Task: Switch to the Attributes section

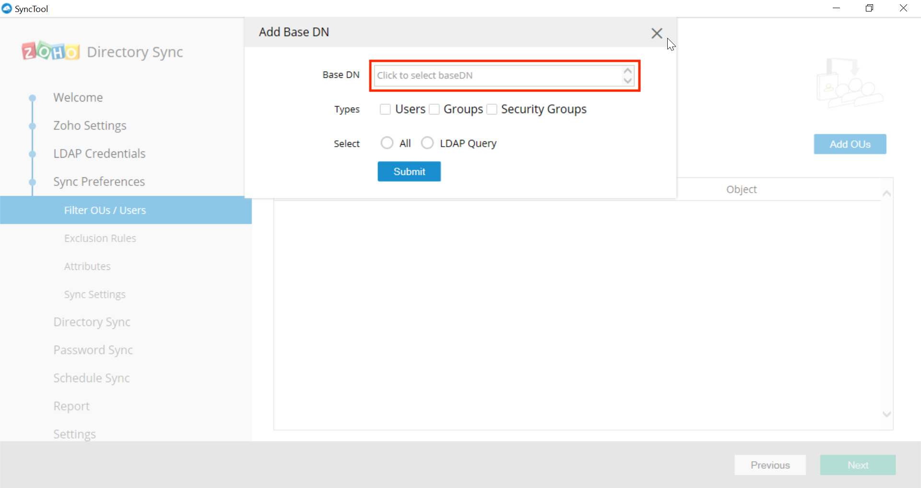Action: (87, 266)
